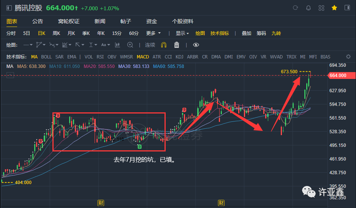
Task: Expand the 更多 periods dropdown
Action: [153, 33]
